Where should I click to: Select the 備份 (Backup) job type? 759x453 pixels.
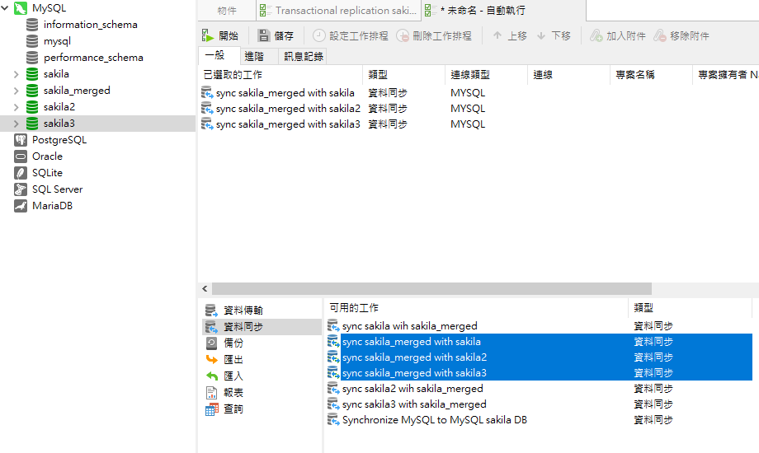tap(233, 343)
